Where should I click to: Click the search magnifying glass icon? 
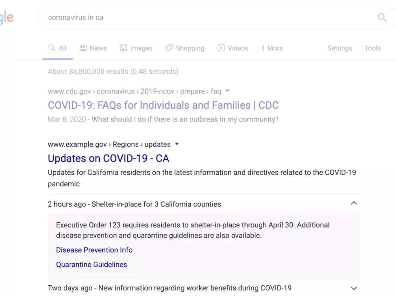(382, 17)
